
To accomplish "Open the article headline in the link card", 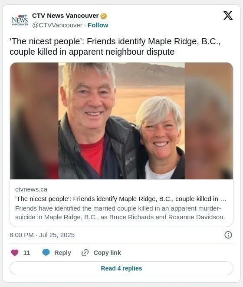I will [x=121, y=199].
